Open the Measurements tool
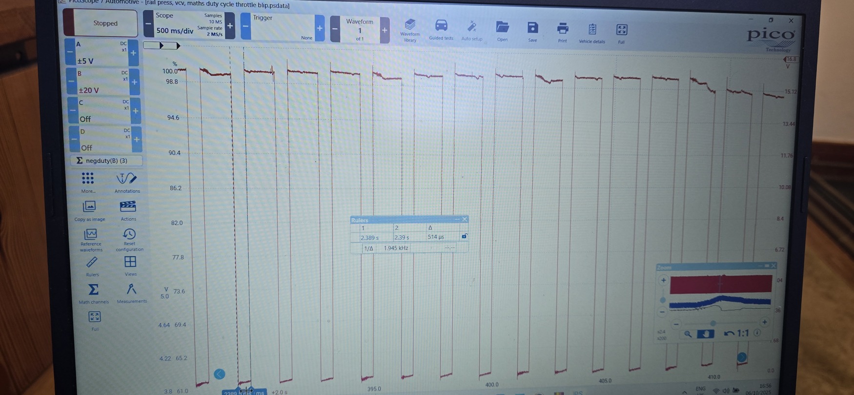 point(131,293)
